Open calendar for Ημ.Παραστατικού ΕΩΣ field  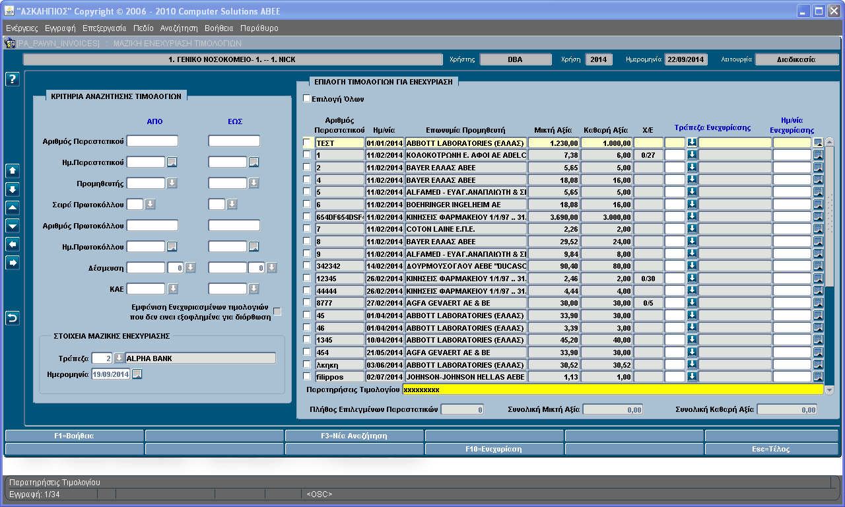click(253, 162)
